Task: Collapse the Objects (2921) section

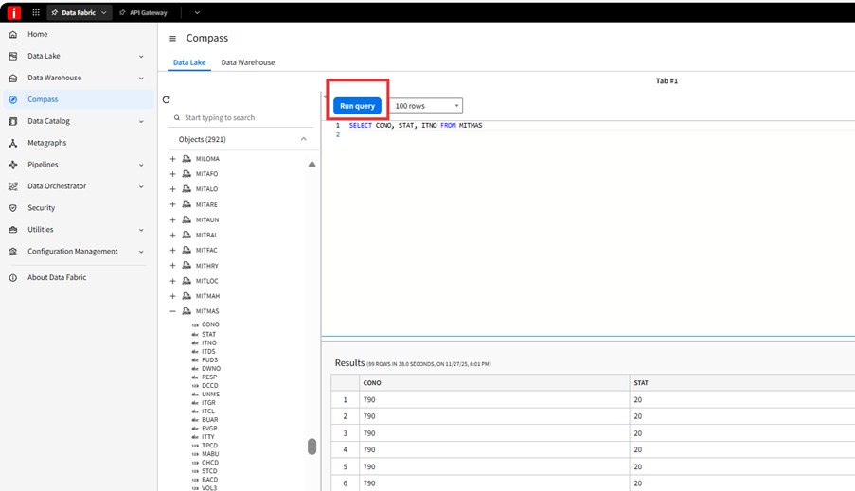Action: point(303,139)
